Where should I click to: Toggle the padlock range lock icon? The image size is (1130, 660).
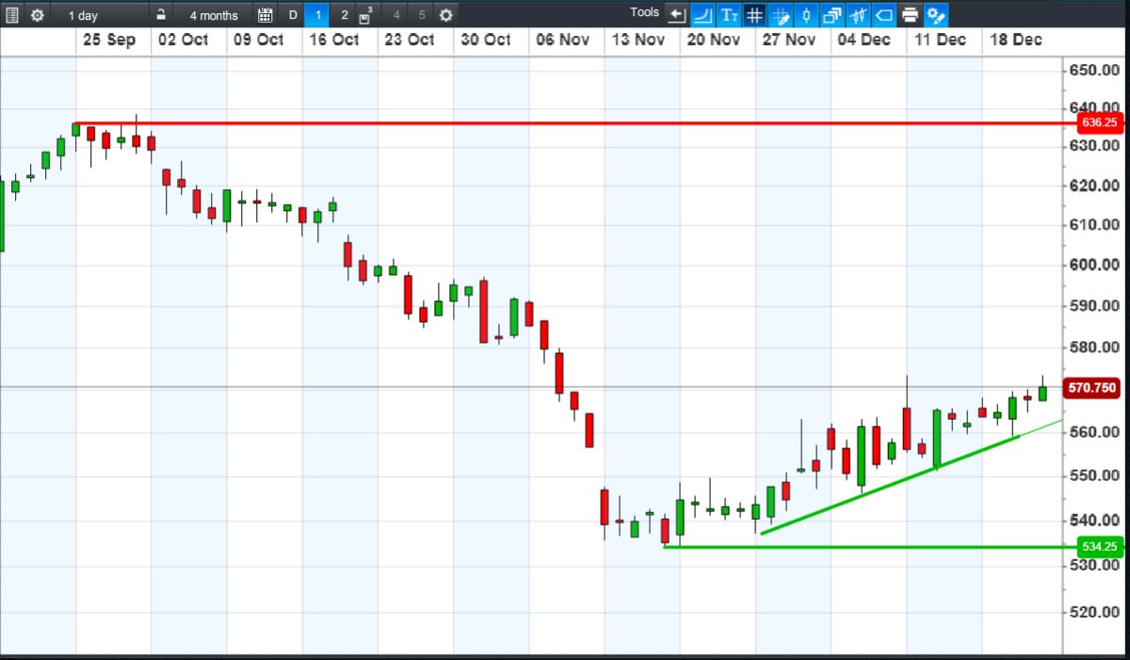[161, 15]
